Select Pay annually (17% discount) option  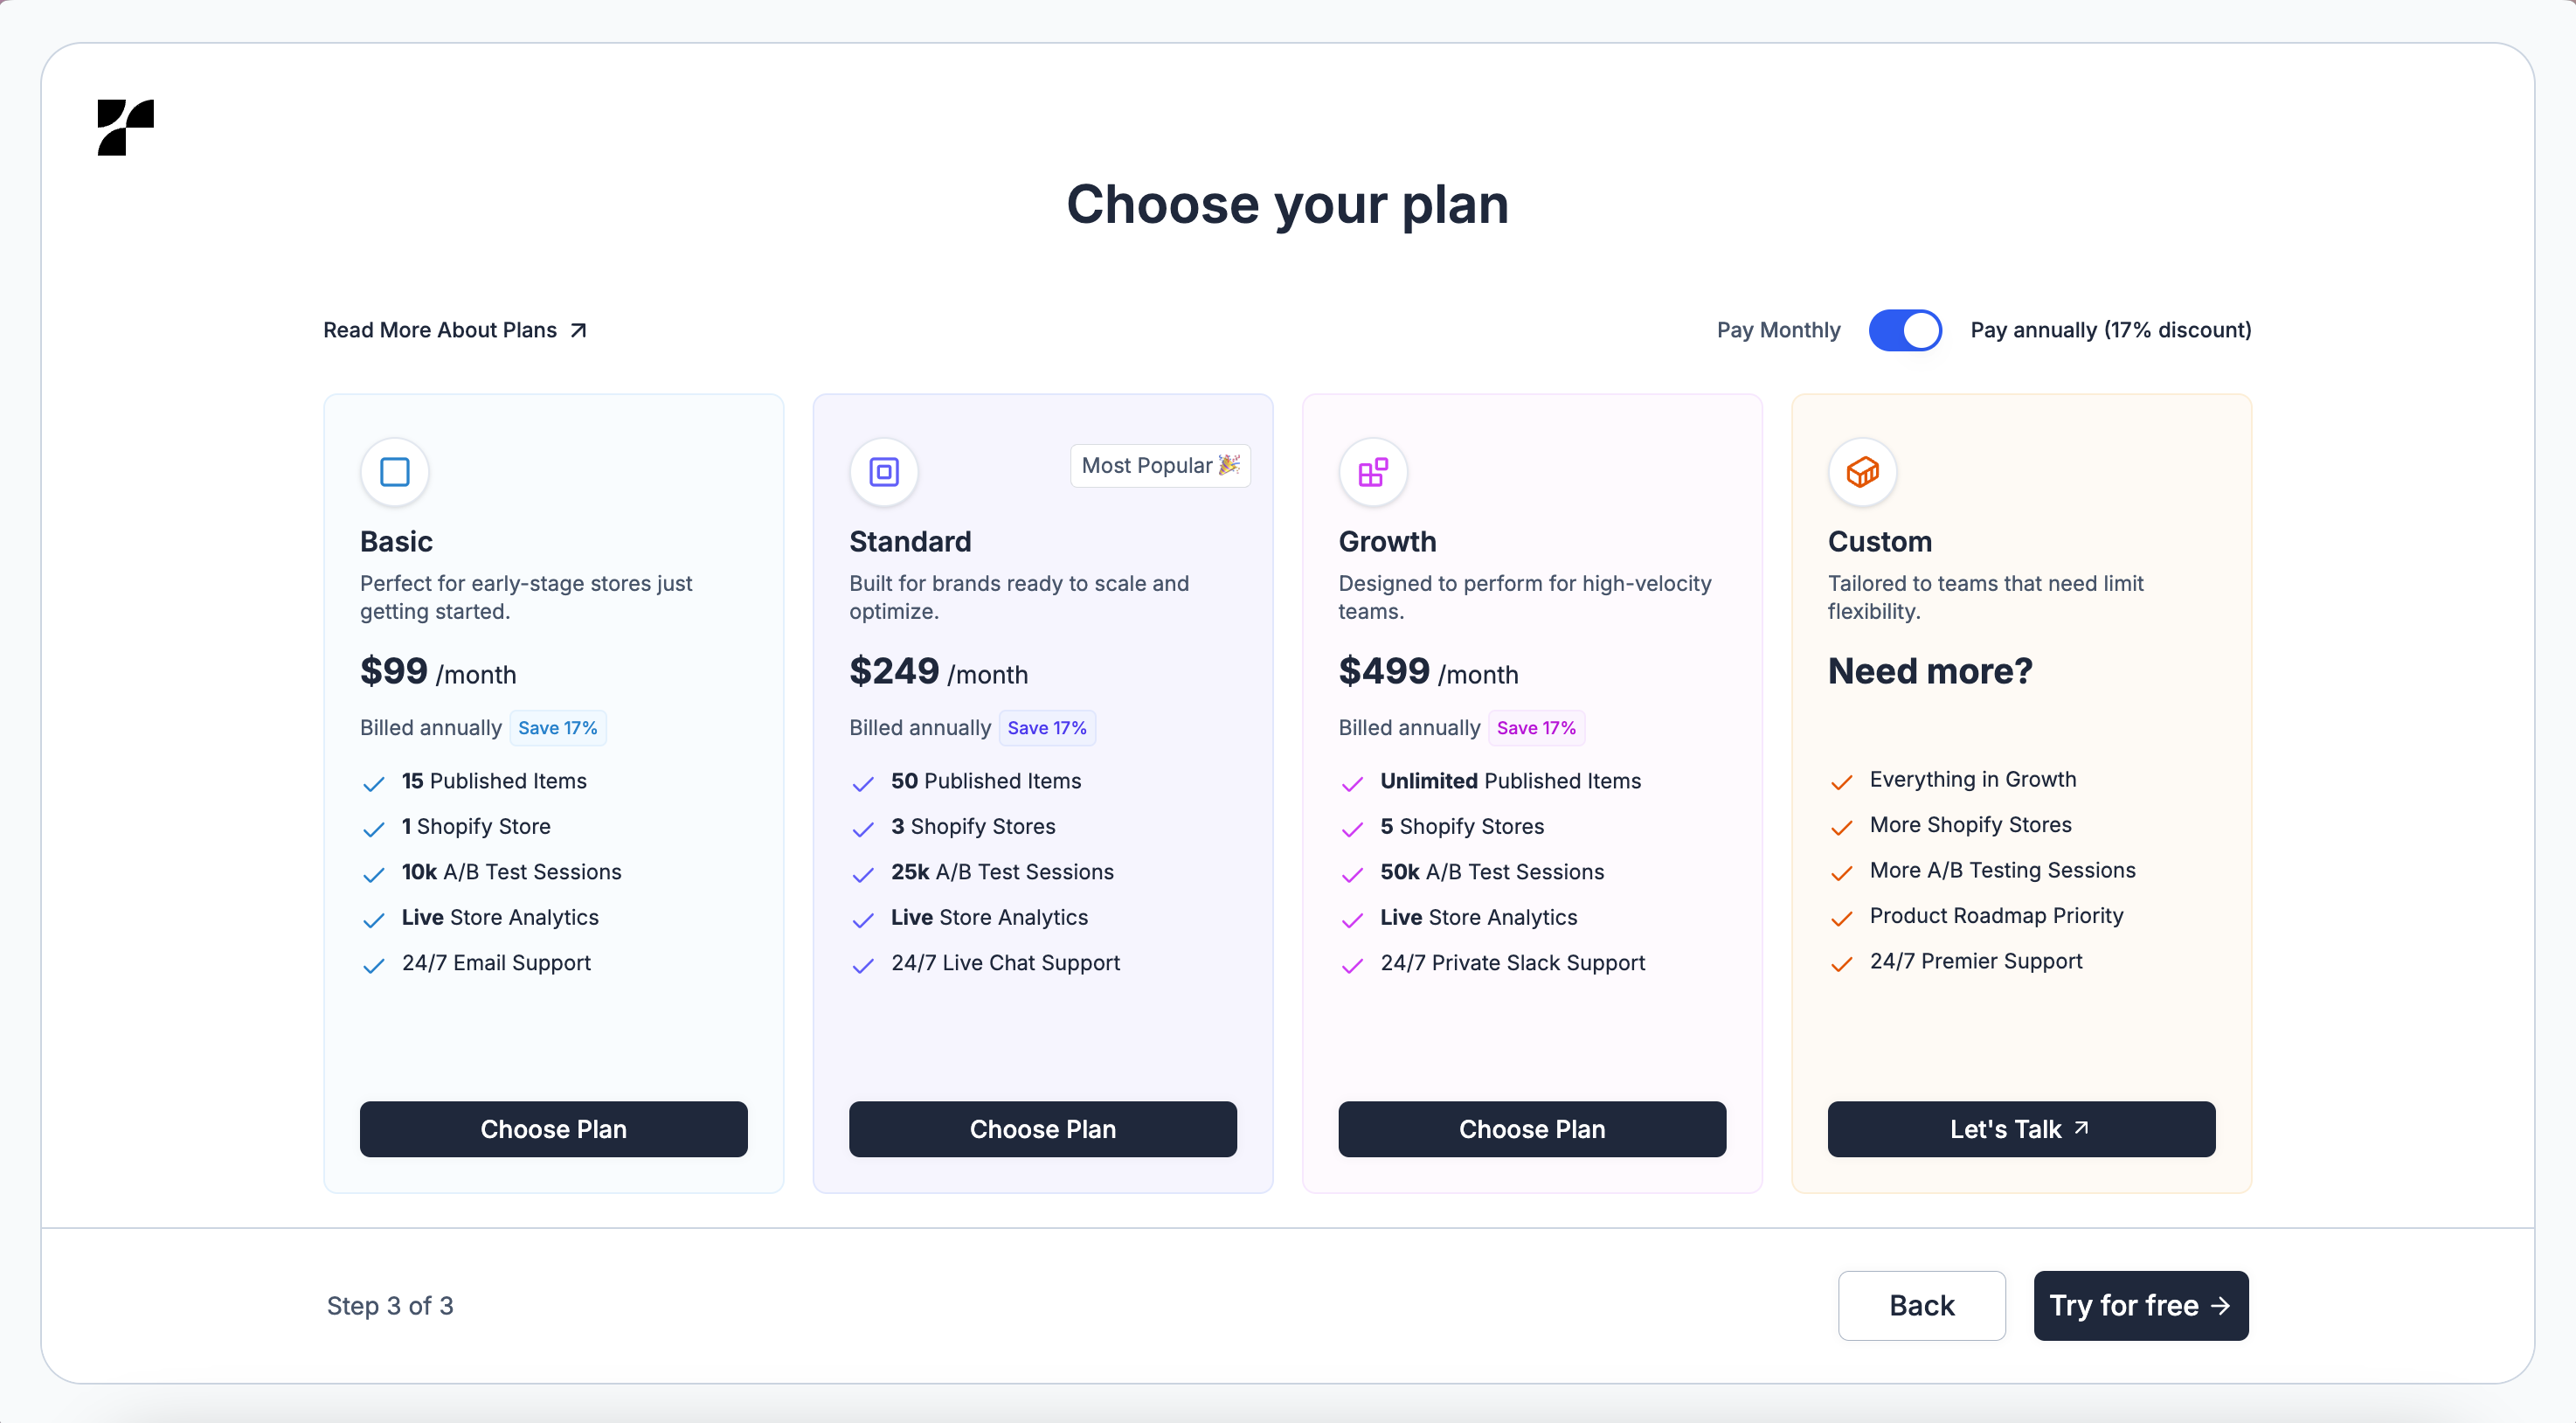tap(2110, 330)
